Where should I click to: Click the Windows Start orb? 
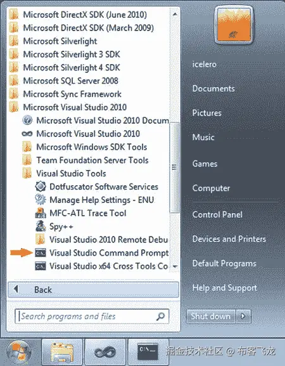click(x=20, y=353)
